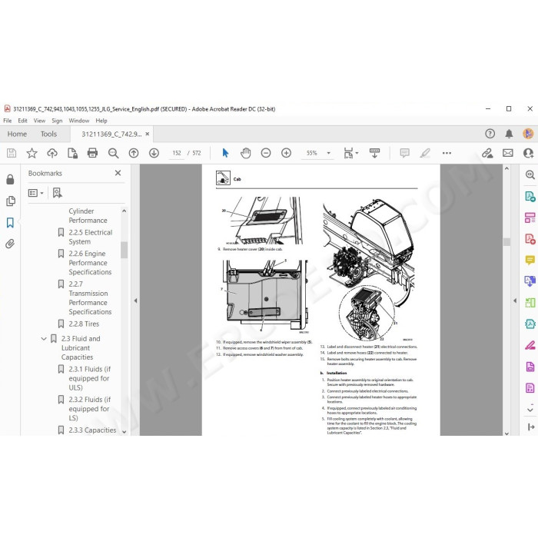
Task: Expand tools pane with bottom arrow icon
Action: (531, 427)
